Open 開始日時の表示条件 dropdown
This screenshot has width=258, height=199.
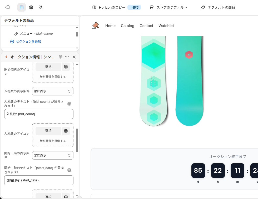click(x=53, y=155)
